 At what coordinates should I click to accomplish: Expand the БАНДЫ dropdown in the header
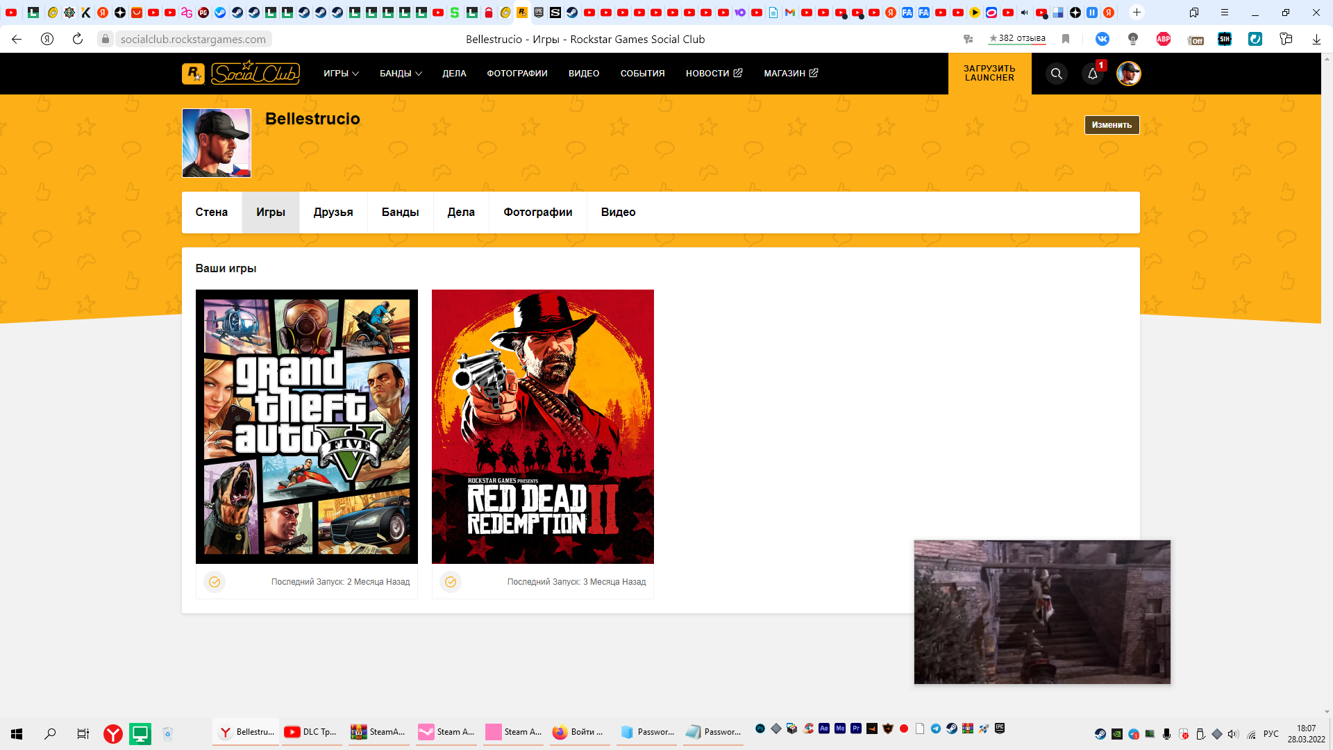401,73
